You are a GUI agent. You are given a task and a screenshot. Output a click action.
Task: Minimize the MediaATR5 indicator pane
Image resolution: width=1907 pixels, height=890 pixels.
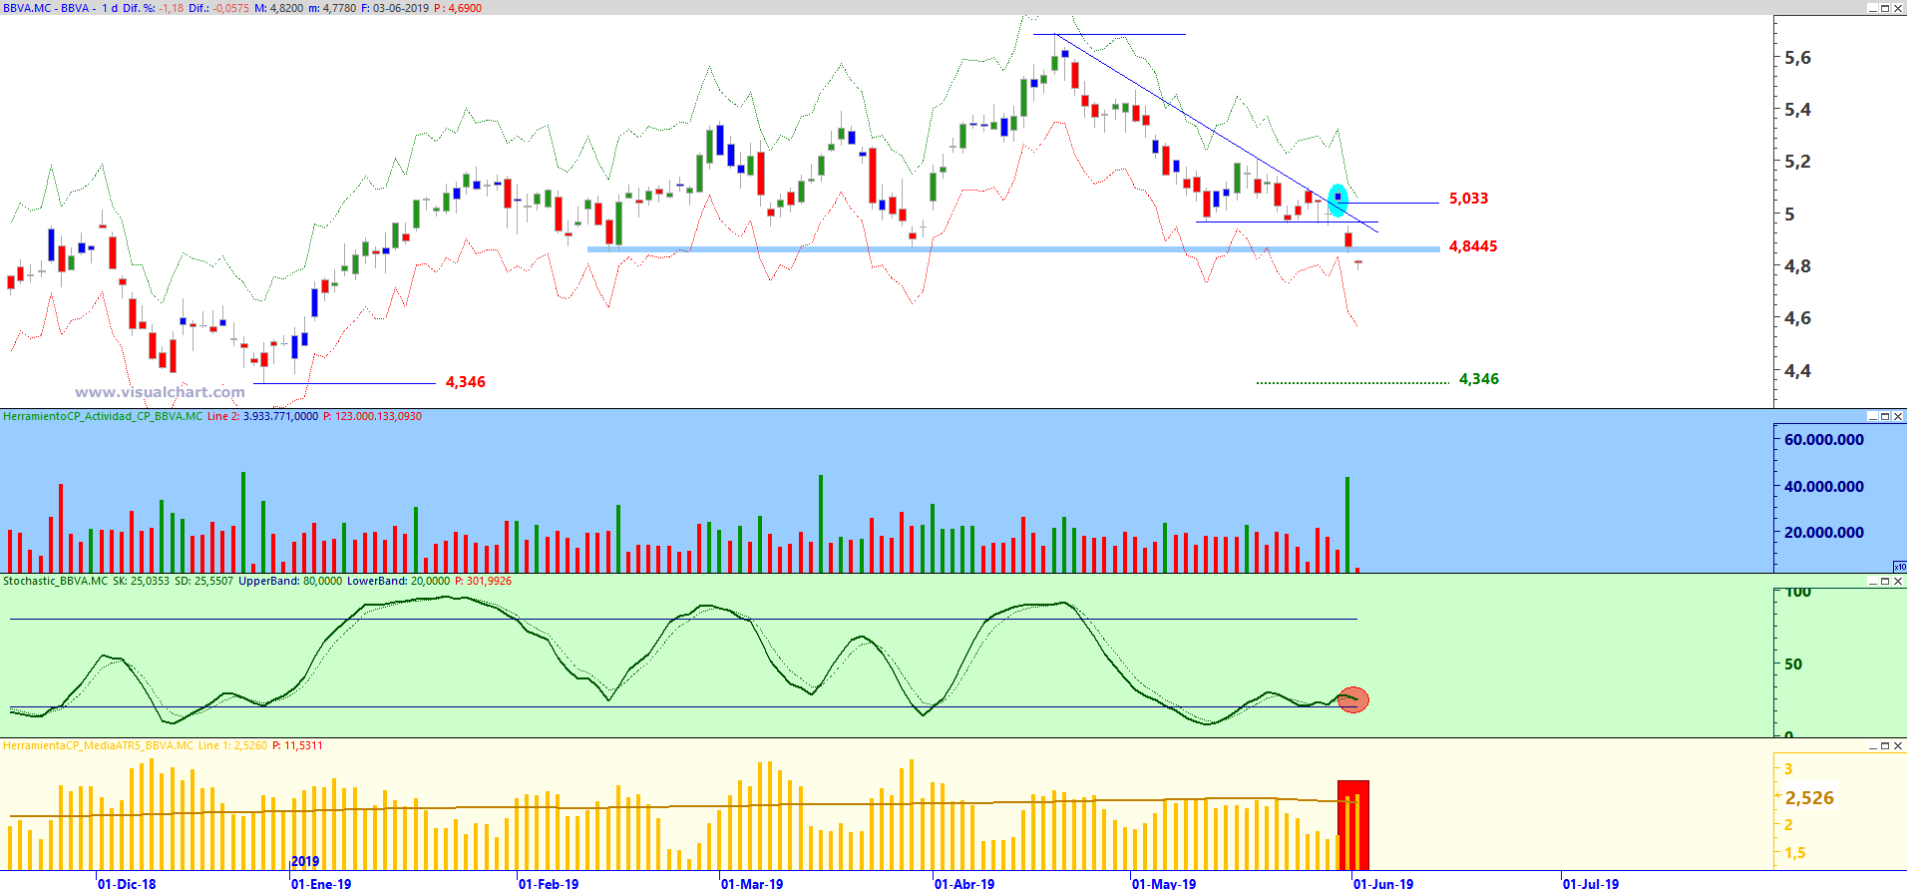(x=1872, y=745)
